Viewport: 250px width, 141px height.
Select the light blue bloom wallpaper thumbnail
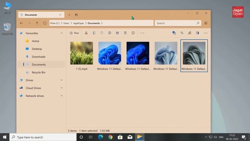coord(110,53)
